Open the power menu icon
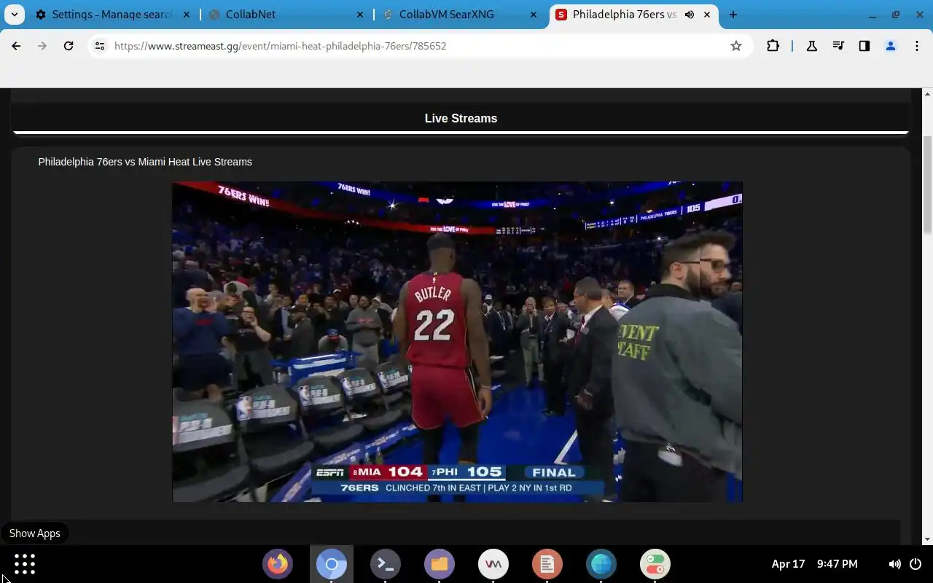Screen dimensions: 933x583 pyautogui.click(x=916, y=564)
